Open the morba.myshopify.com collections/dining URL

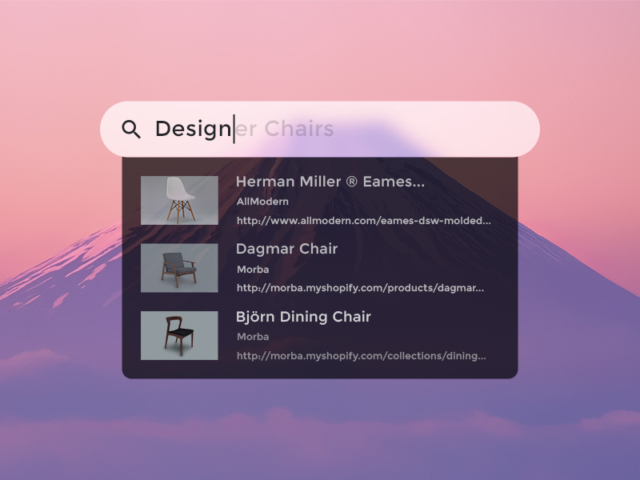361,355
